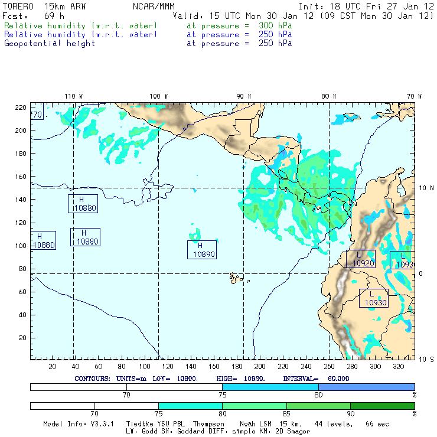Click the 'NCAR/MMM' header text
This screenshot has height=437, width=437.
154,6
